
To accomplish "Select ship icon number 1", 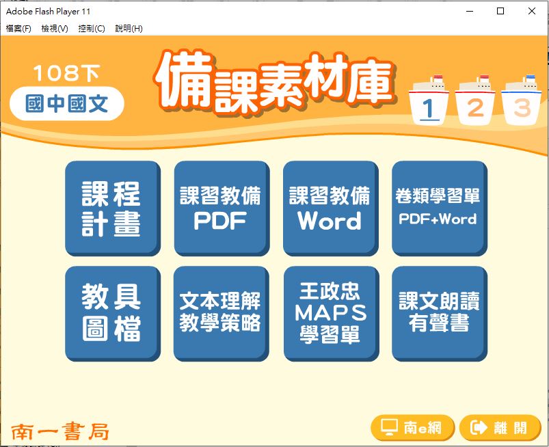I will click(429, 101).
